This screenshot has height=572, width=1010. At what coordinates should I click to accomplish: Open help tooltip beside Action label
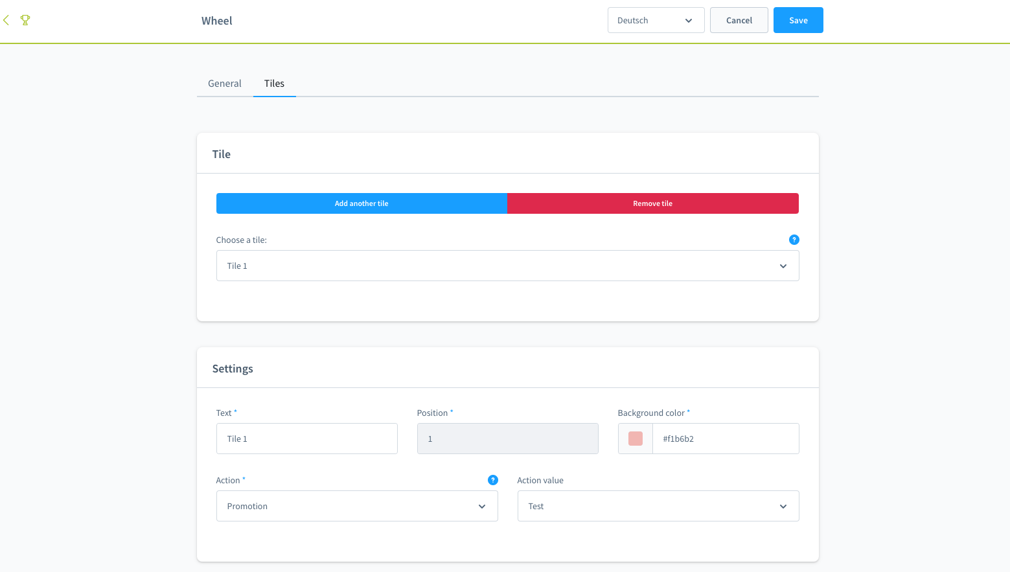coord(492,480)
